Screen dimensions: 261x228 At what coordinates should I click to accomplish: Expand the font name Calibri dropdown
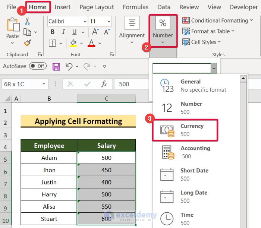click(85, 21)
